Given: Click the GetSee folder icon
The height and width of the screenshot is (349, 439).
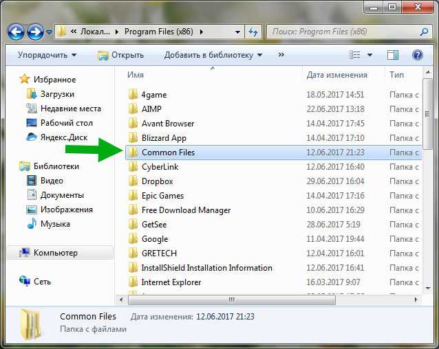Looking at the screenshot, I should (x=133, y=225).
